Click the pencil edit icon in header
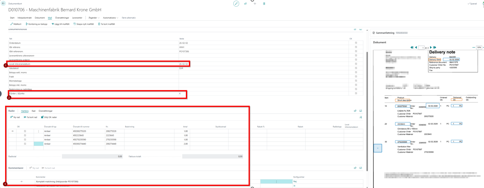The width and height of the screenshot is (484, 188). tap(236, 4)
